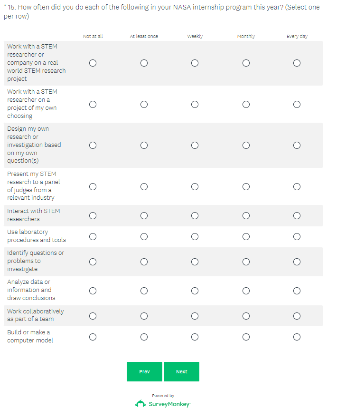Select 'Every day' for work collaboratively in team

point(297,316)
